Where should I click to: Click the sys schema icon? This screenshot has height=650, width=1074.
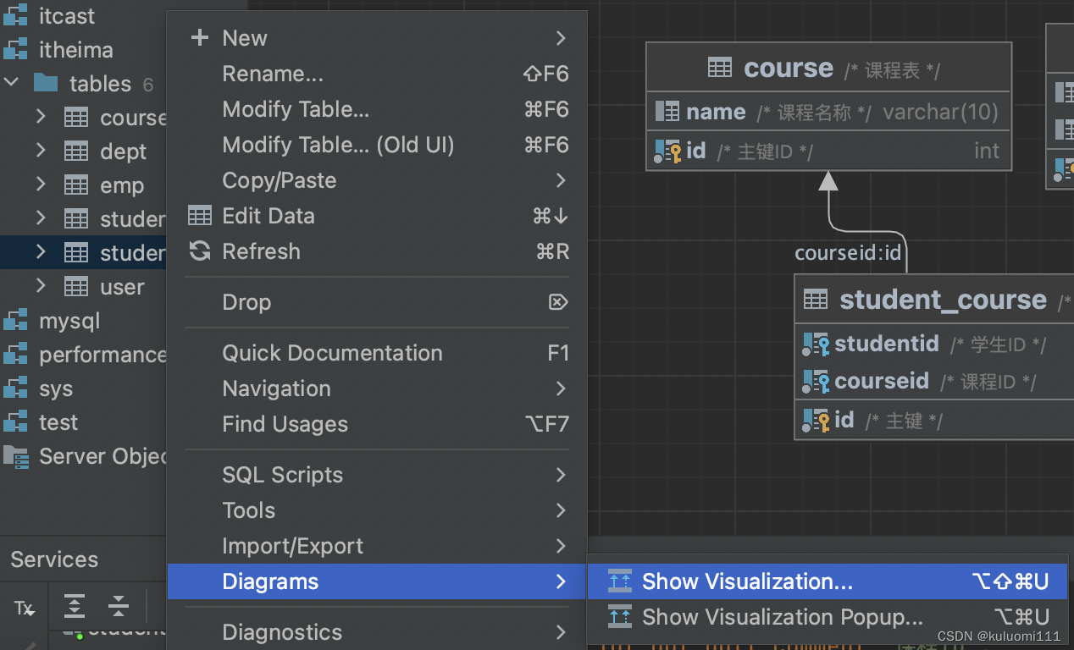(15, 388)
